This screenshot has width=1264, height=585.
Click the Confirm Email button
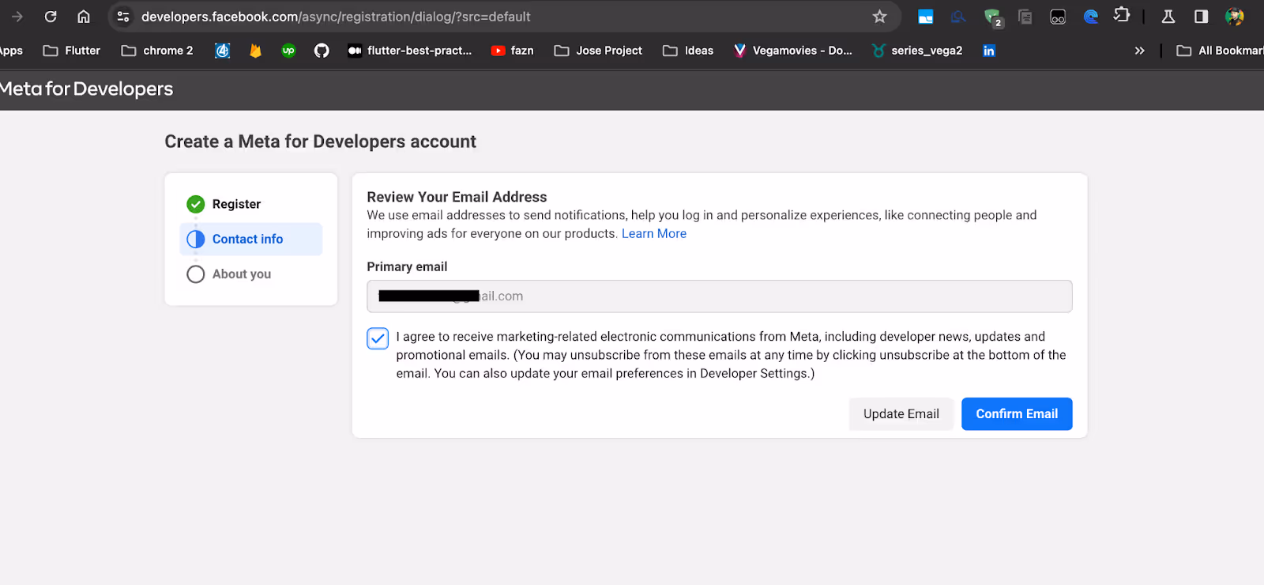coord(1017,414)
